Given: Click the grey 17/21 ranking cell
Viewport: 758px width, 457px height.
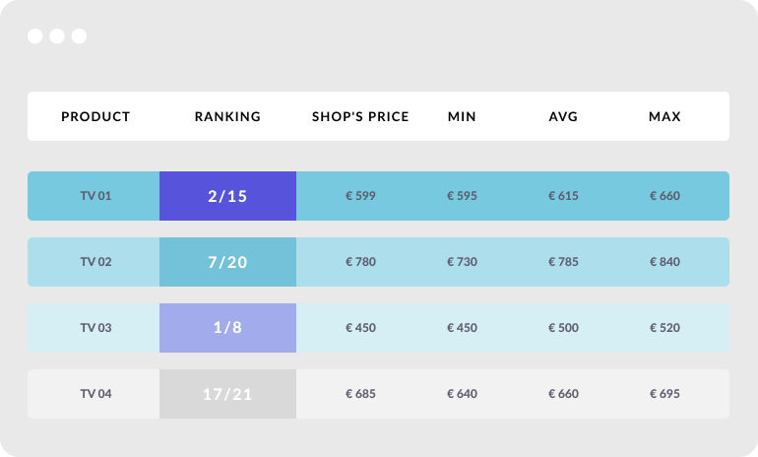Looking at the screenshot, I should (227, 394).
